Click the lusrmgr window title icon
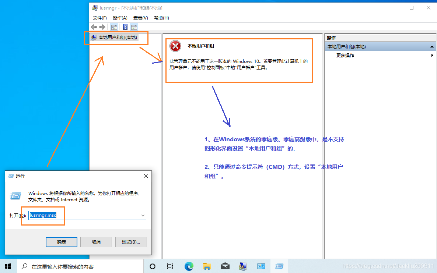437x273 pixels. pos(95,8)
